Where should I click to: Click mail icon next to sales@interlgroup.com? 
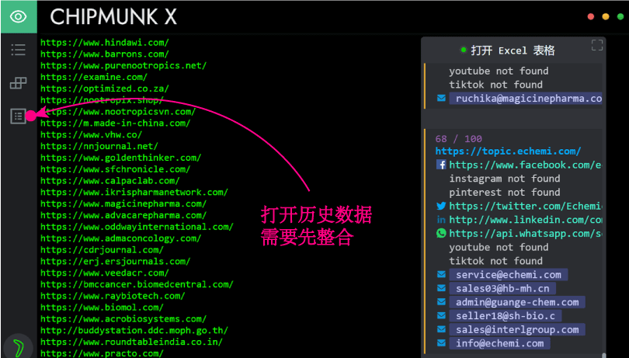441,329
